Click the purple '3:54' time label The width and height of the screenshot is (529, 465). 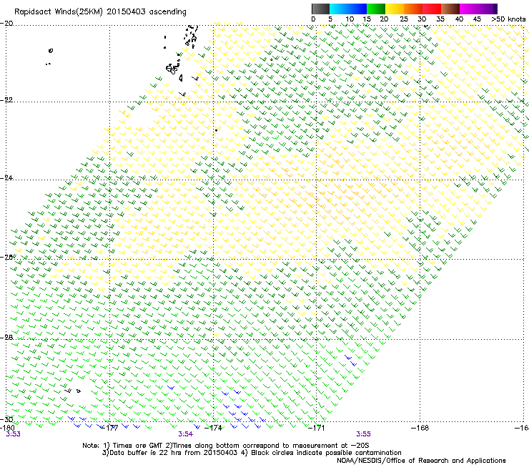[x=186, y=434]
